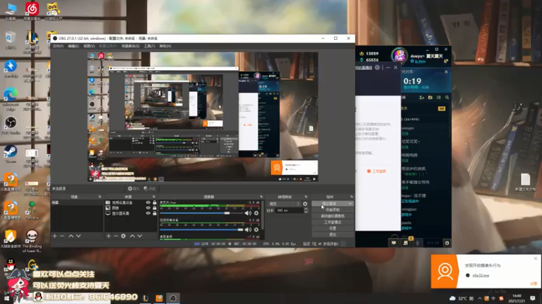Open chat bubble icon at League client bottom

tap(394, 243)
